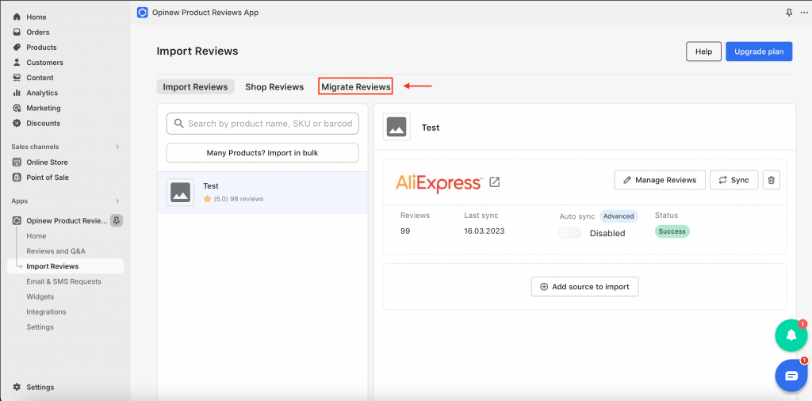This screenshot has height=401, width=812.
Task: Open the Widgets submenu item
Action: click(40, 296)
